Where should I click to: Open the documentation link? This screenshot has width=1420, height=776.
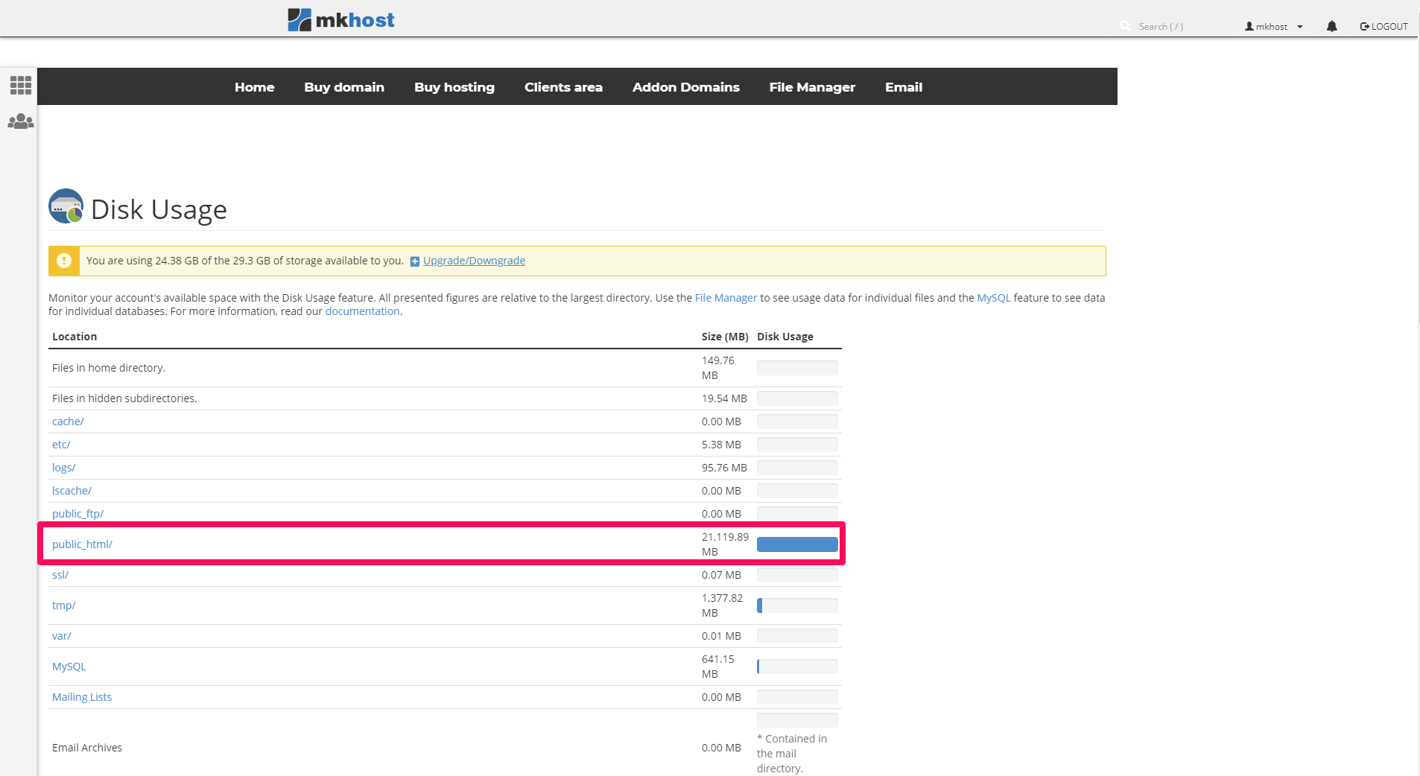point(362,311)
